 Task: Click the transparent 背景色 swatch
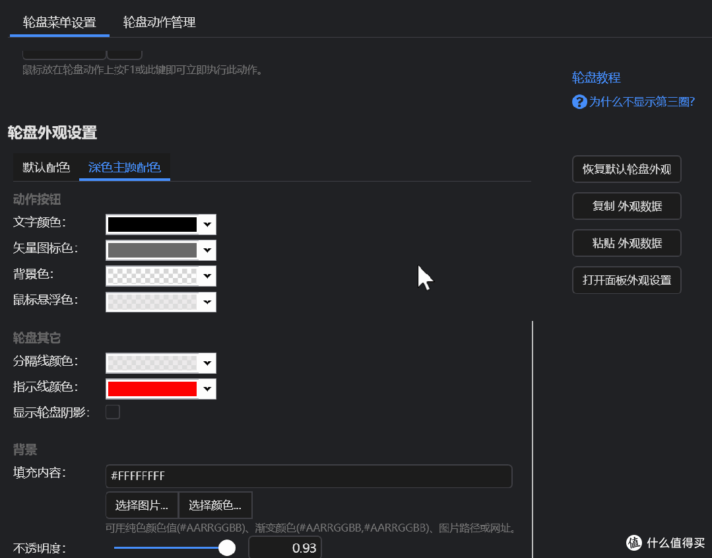[152, 276]
